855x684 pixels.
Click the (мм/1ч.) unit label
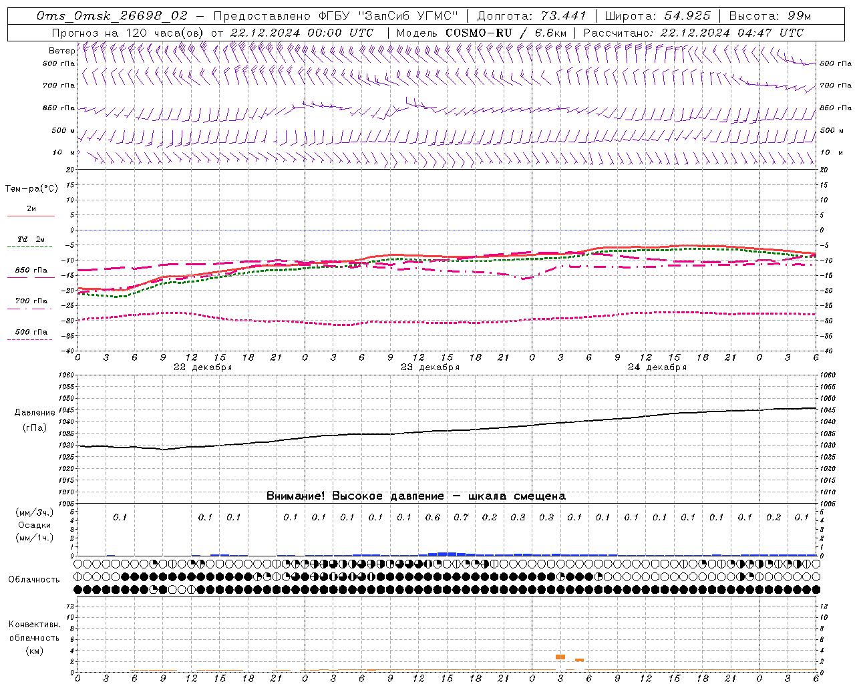pyautogui.click(x=34, y=538)
